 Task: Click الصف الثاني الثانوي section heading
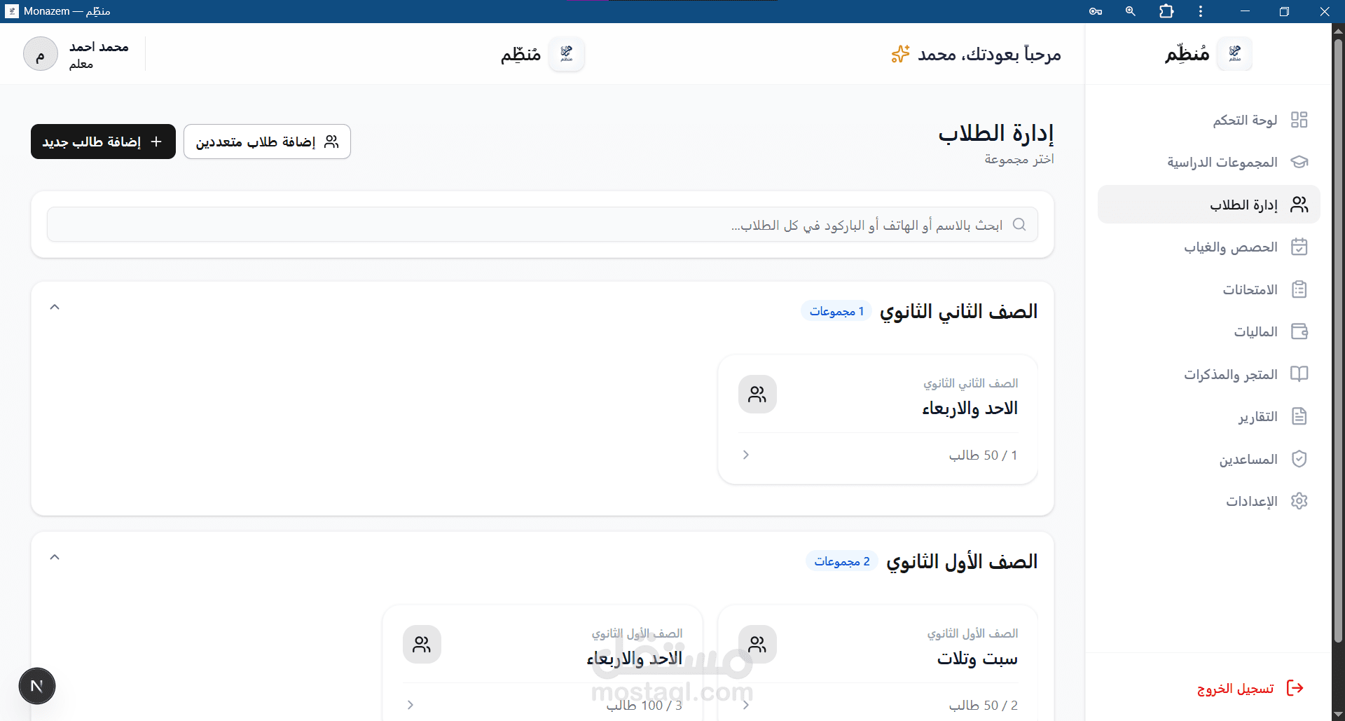click(x=958, y=311)
